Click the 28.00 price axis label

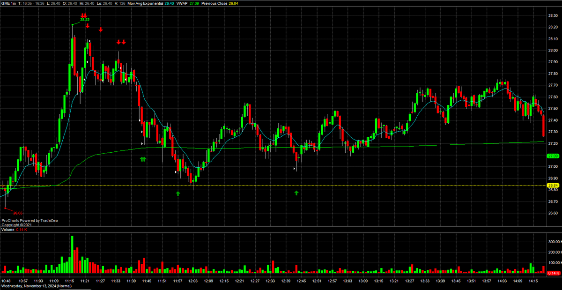tap(553, 51)
